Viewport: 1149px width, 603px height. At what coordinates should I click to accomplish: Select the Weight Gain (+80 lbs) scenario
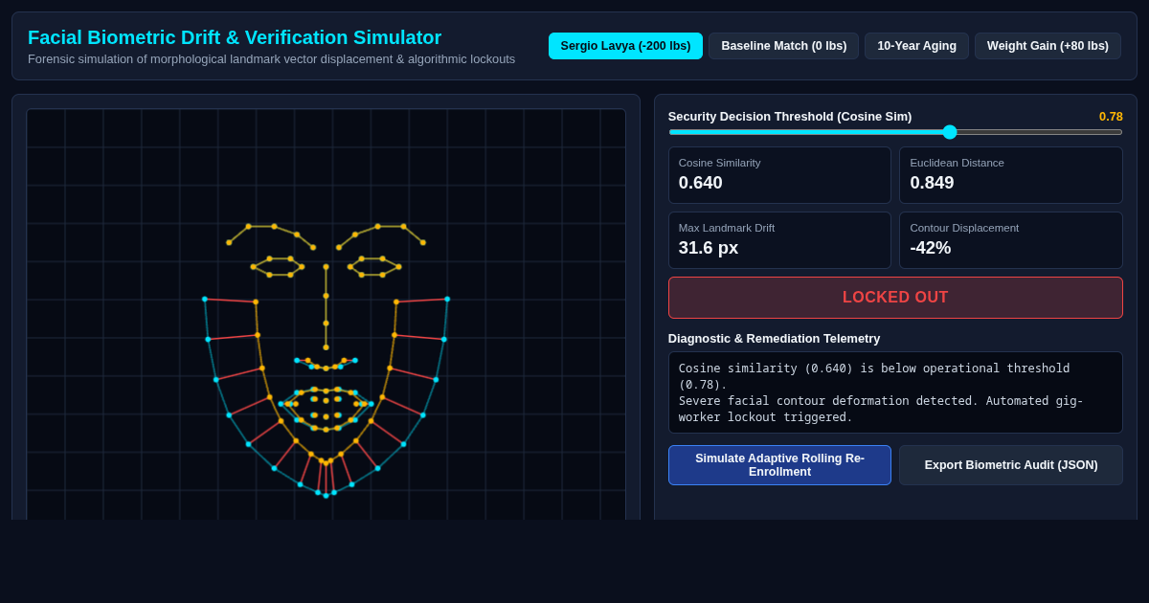[x=1048, y=46]
